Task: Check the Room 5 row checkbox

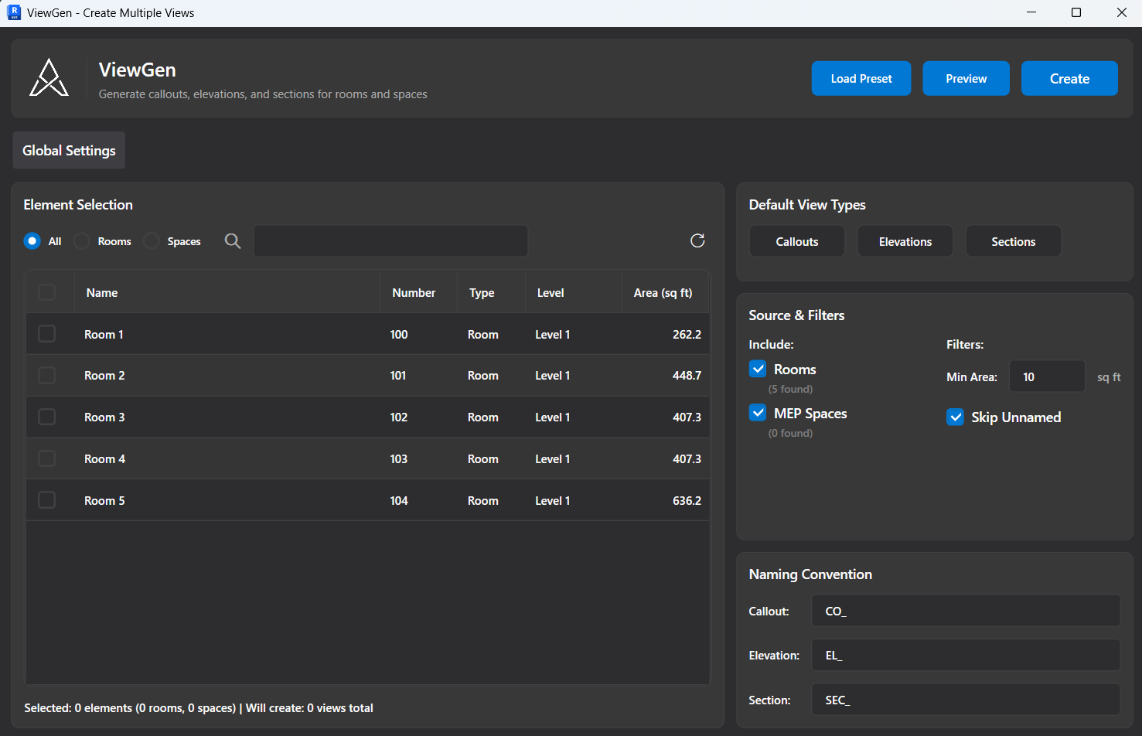Action: [x=47, y=501]
